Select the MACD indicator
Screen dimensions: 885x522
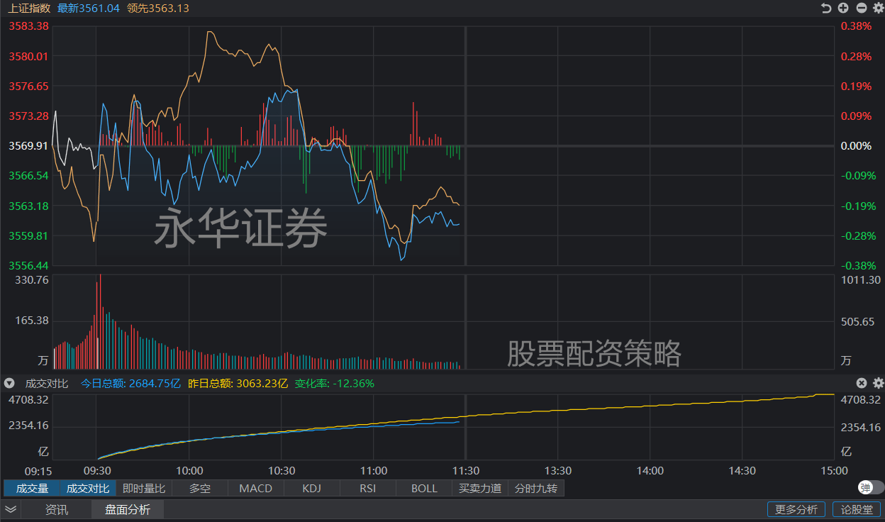[255, 488]
